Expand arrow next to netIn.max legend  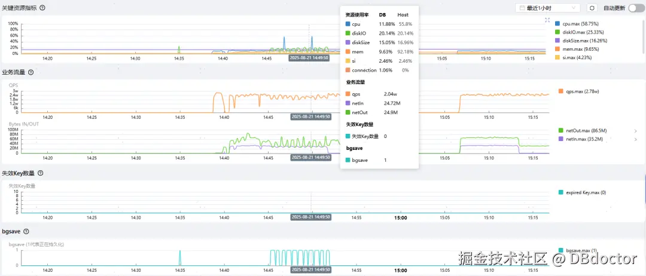pyautogui.click(x=636, y=139)
